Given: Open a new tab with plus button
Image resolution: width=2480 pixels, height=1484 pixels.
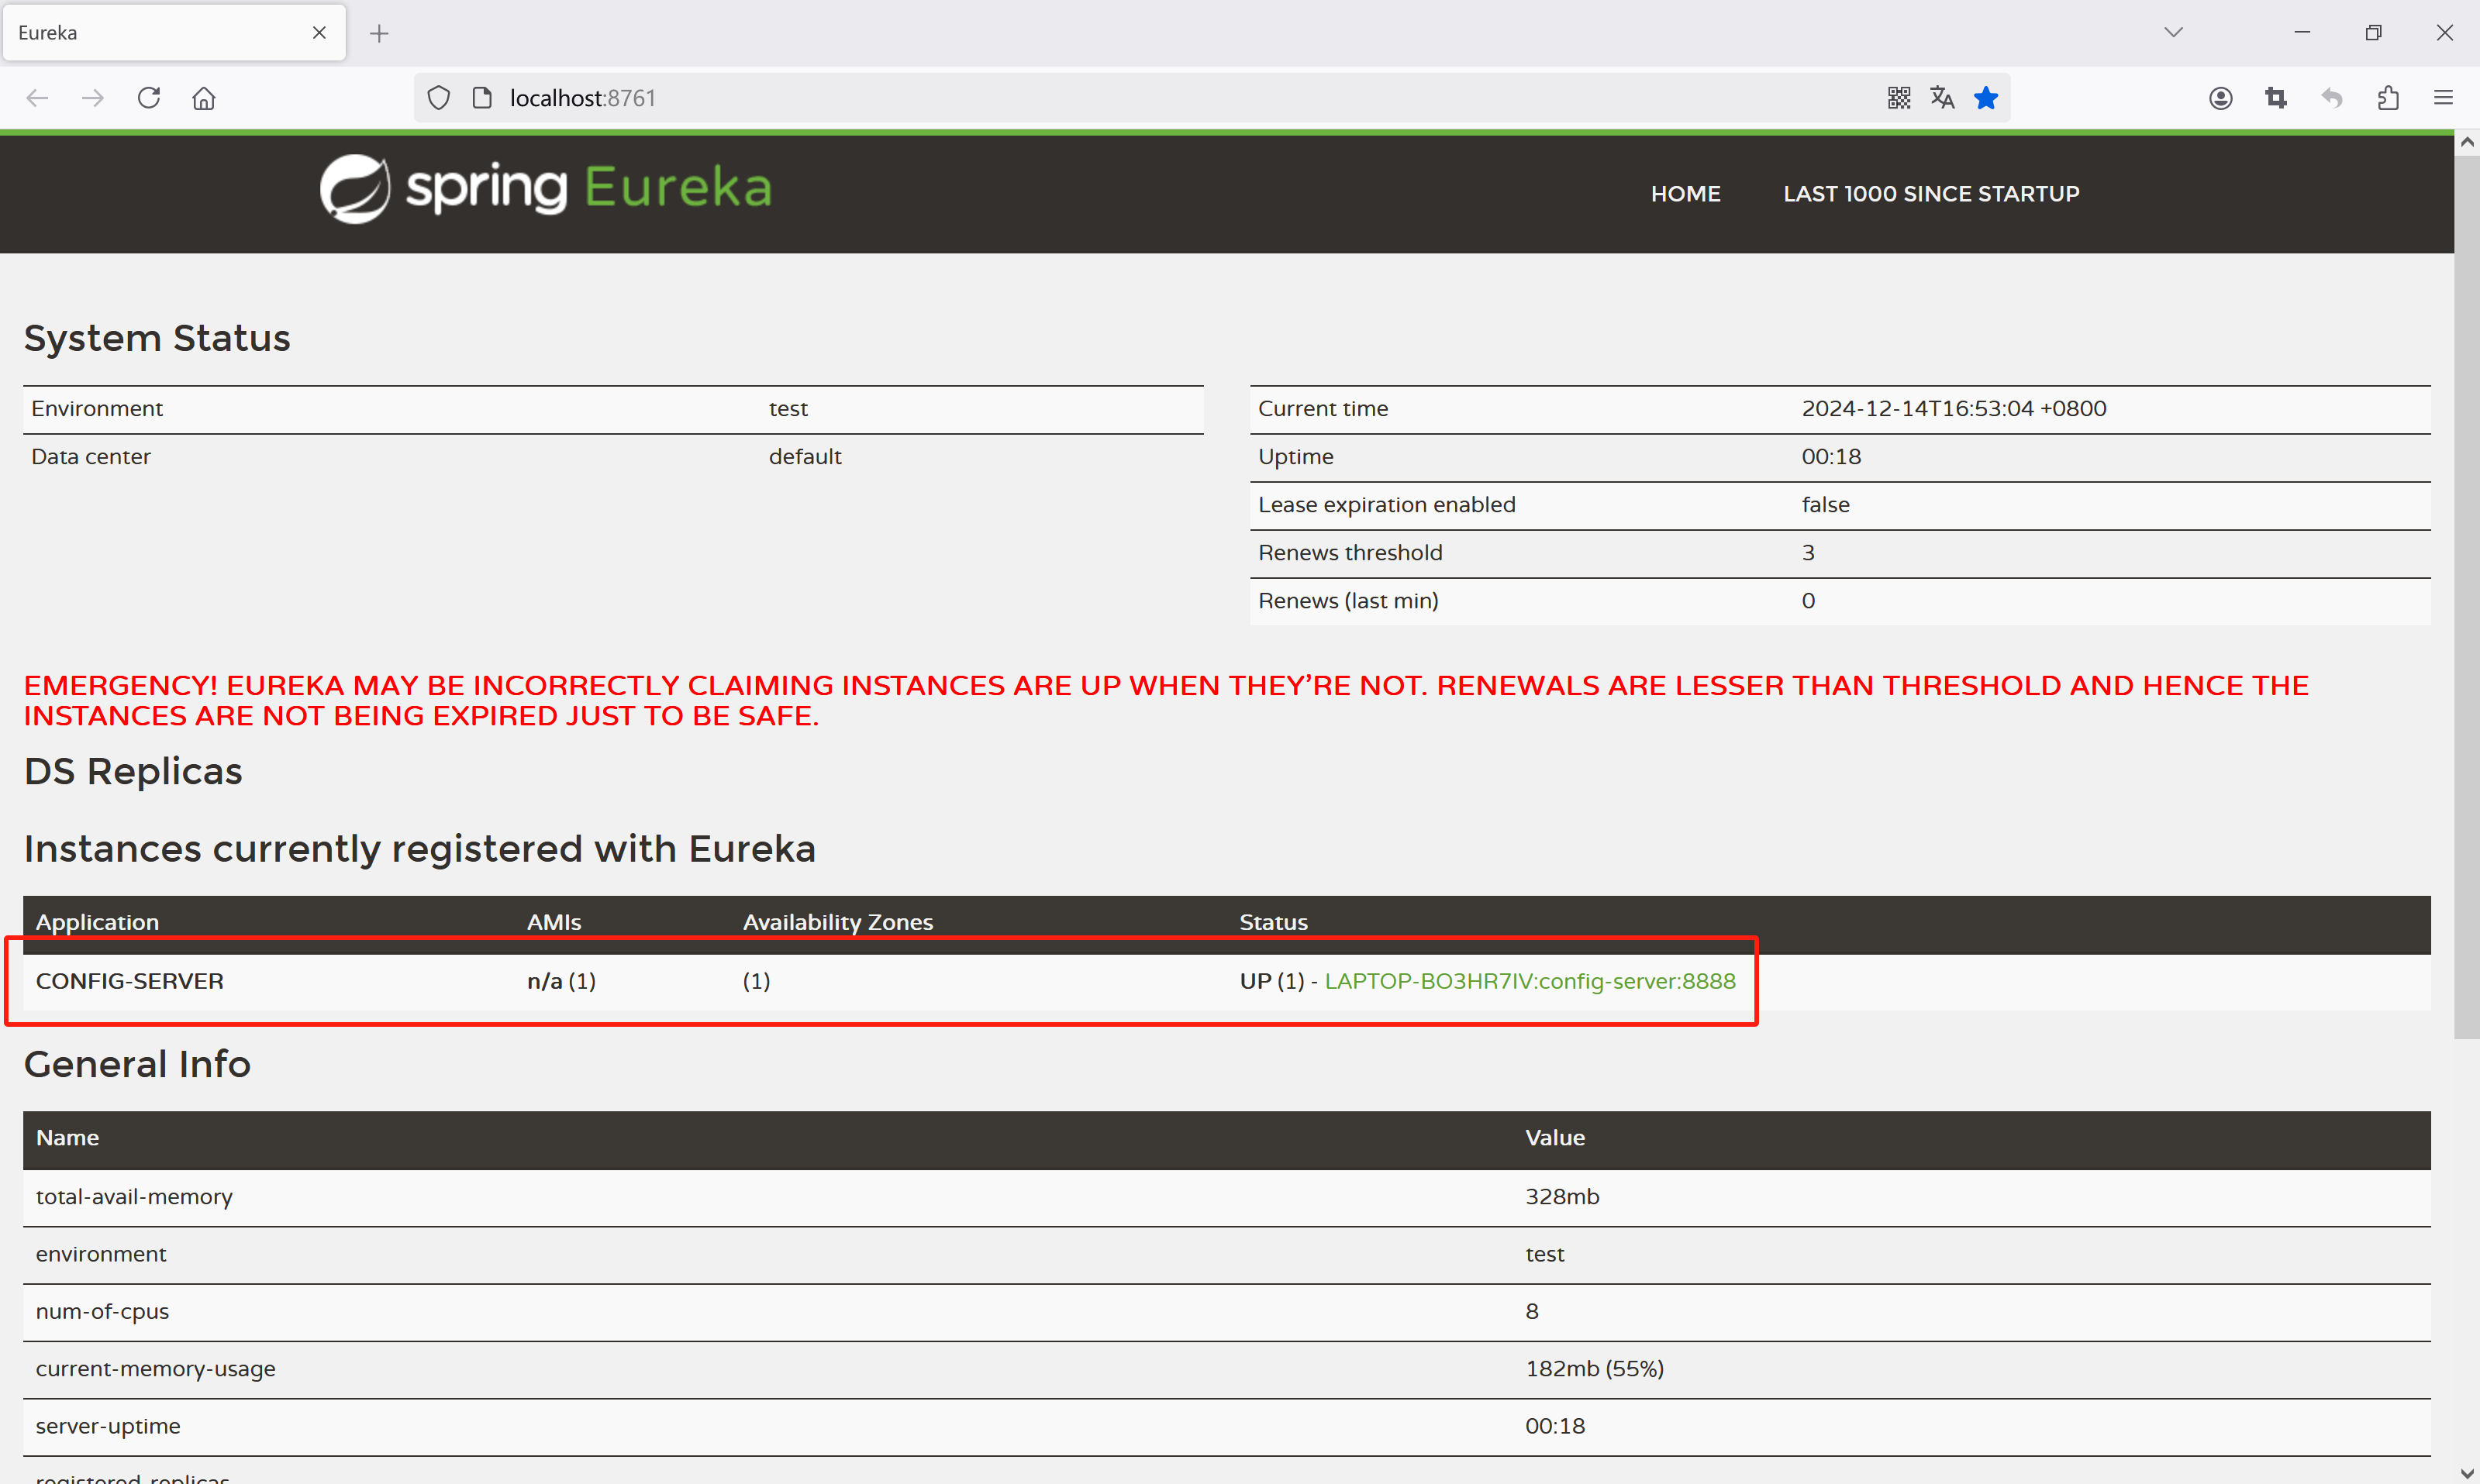Looking at the screenshot, I should 379,33.
